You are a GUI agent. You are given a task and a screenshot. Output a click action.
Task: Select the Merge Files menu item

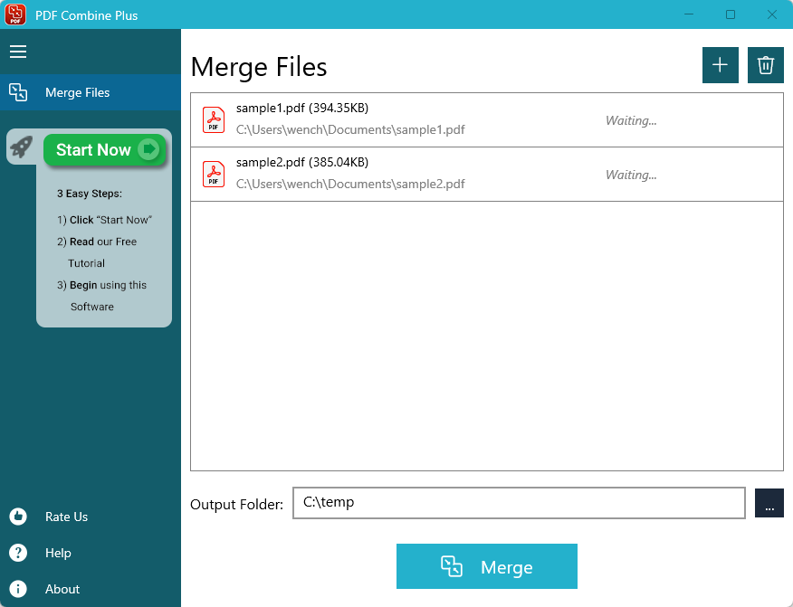tap(78, 92)
